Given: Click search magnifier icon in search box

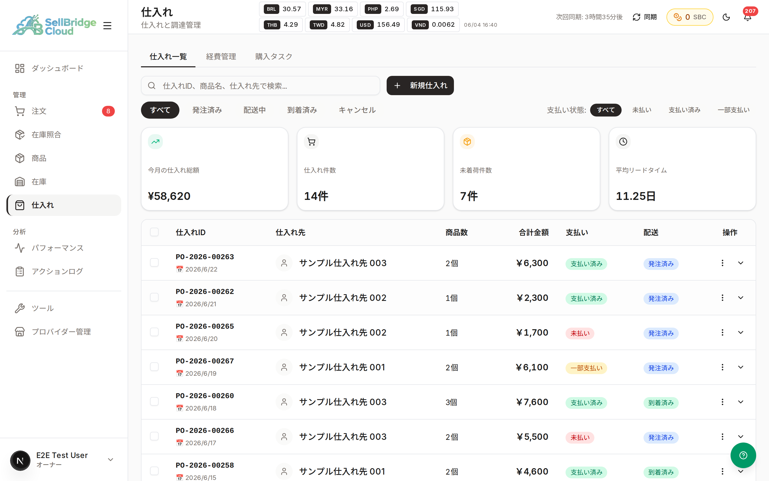Looking at the screenshot, I should tap(152, 86).
